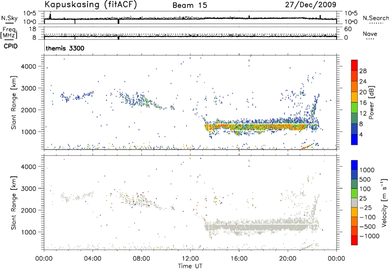The height and width of the screenshot is (269, 389).
Task: Click the "Nave" legend label
Action: click(370, 34)
